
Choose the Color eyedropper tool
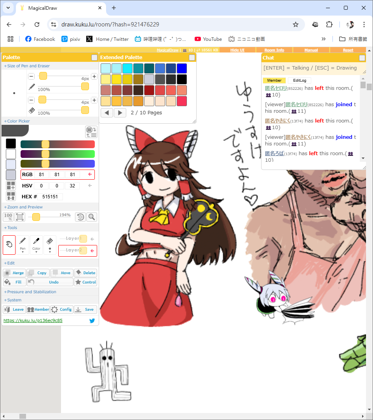(x=37, y=245)
